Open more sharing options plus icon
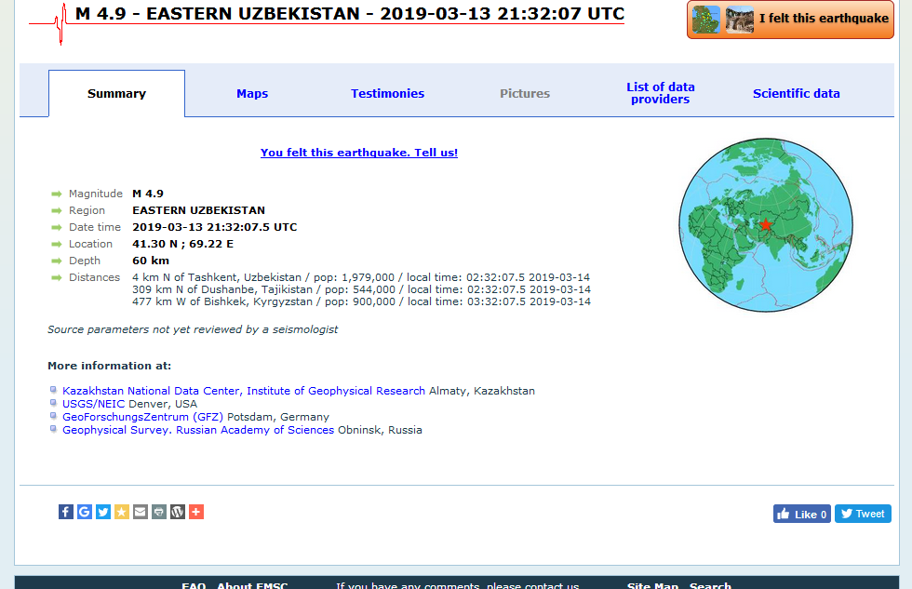Image resolution: width=912 pixels, height=589 pixels. tap(196, 512)
